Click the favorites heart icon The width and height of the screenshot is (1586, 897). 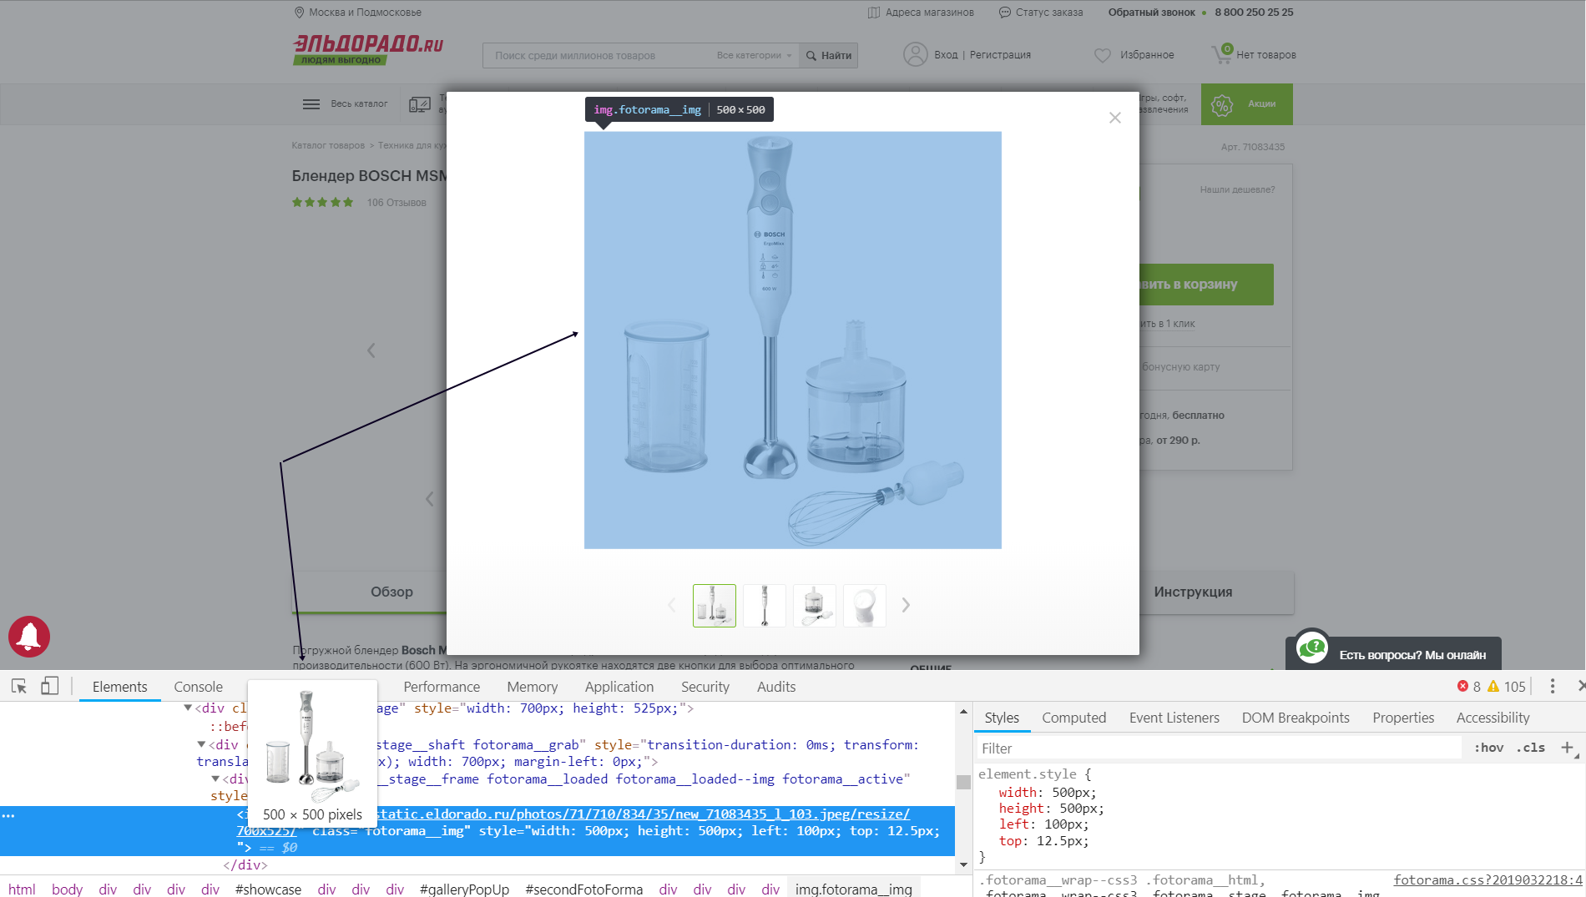tap(1103, 55)
